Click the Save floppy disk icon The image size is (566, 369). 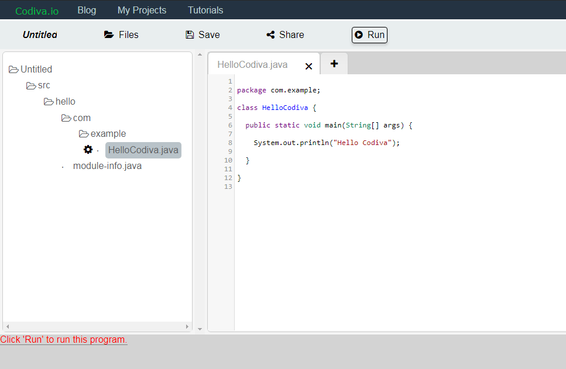[190, 35]
